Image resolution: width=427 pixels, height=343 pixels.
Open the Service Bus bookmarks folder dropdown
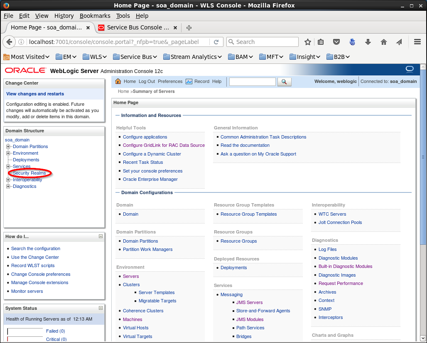(x=136, y=57)
